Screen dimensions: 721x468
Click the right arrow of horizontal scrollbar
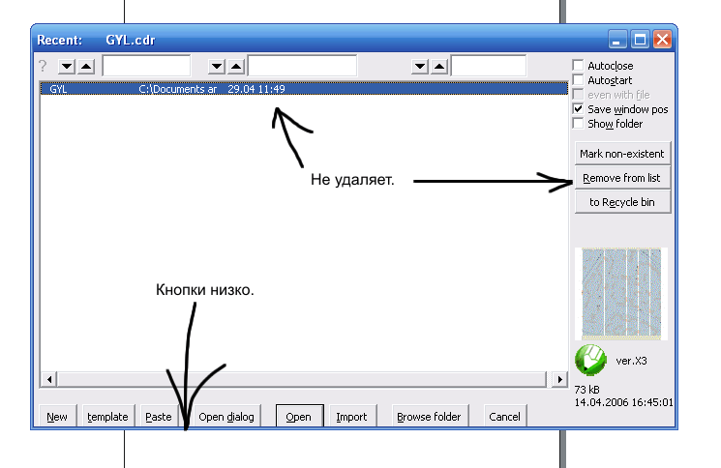coord(559,379)
